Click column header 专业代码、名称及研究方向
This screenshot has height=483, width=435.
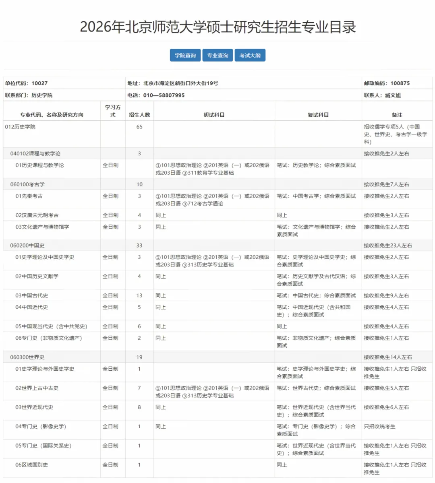point(52,115)
